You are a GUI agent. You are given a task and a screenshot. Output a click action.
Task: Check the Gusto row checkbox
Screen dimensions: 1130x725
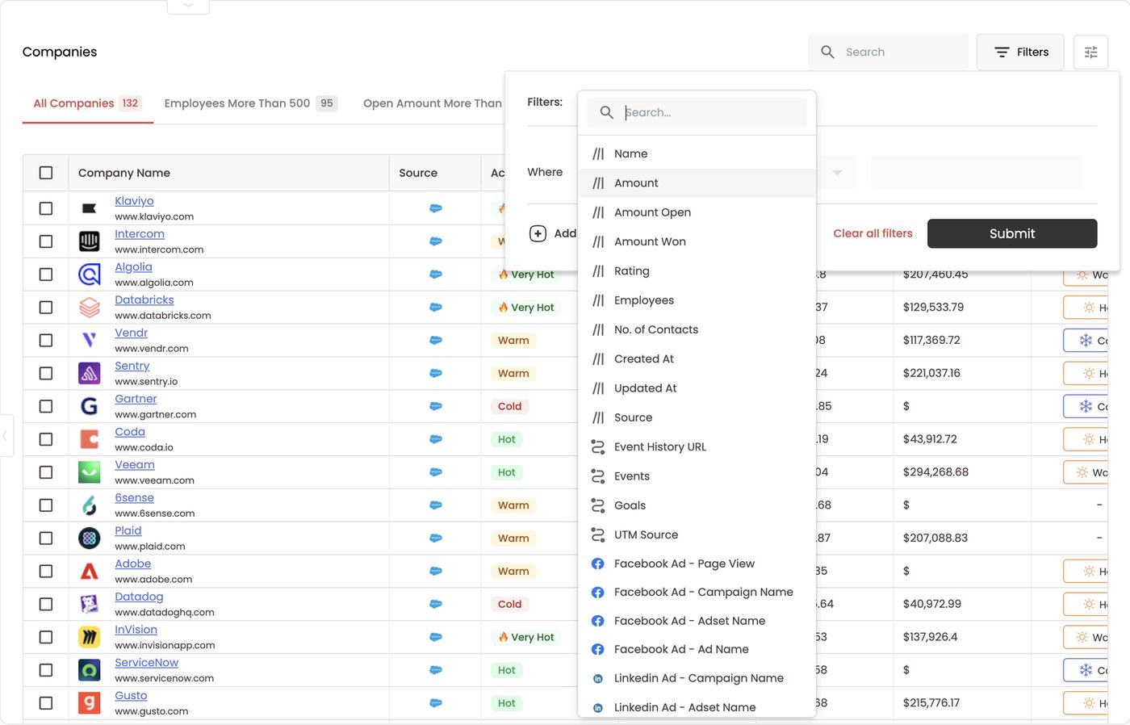(x=46, y=703)
